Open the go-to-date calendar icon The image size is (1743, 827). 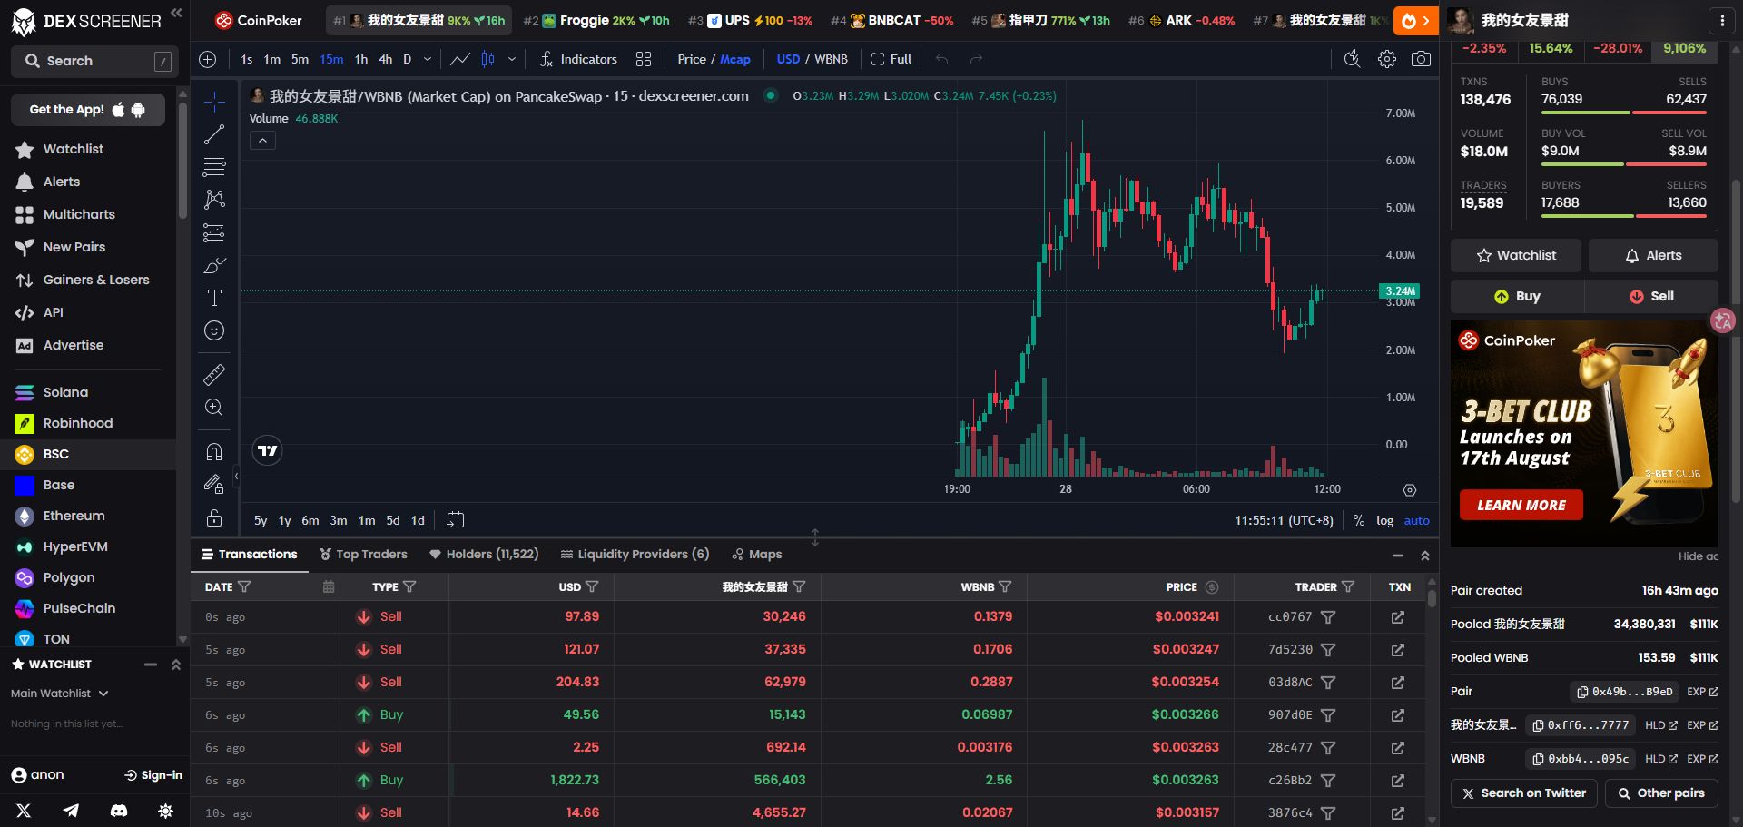(456, 520)
